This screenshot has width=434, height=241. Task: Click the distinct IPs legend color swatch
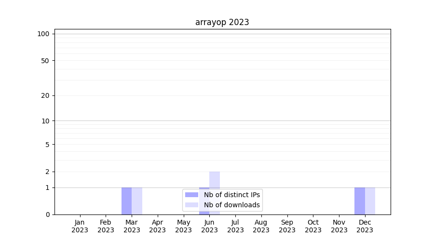[191, 195]
